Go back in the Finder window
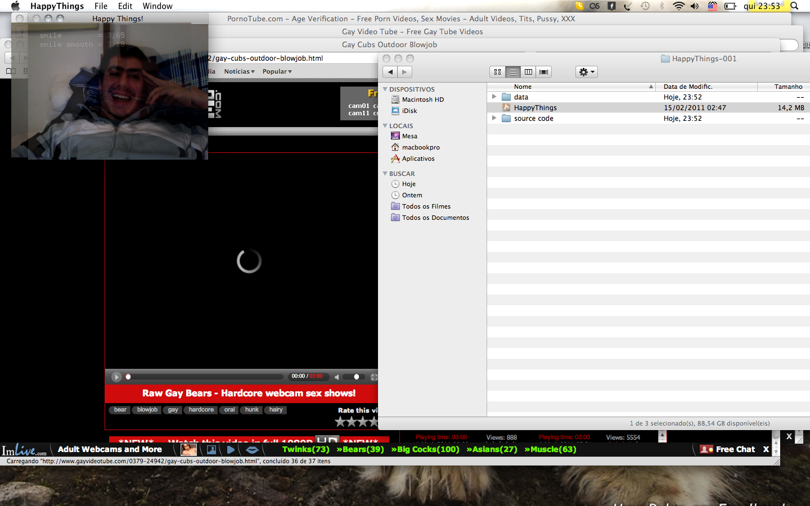 [390, 72]
